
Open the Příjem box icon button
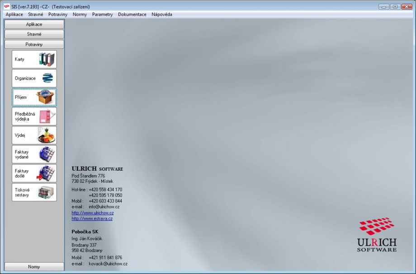point(34,98)
